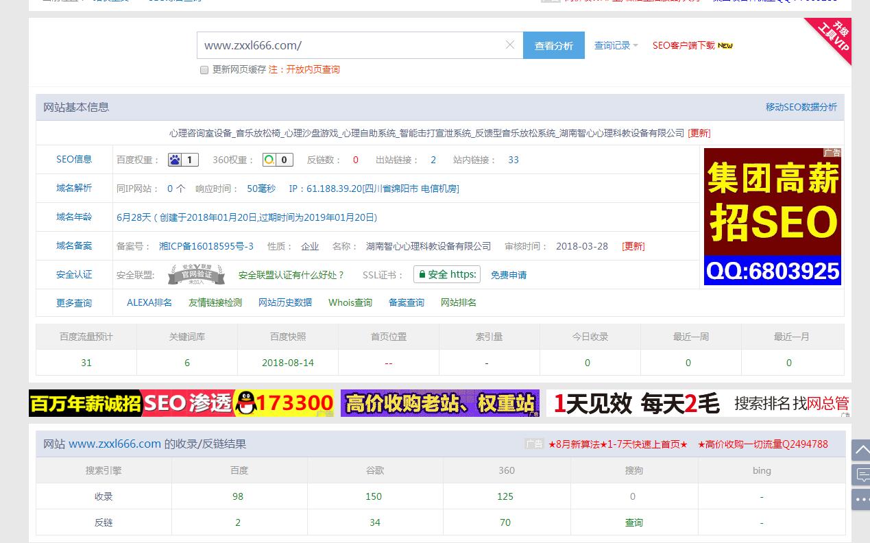870x543 pixels.
Task: Open the 网站排名 link
Action: coord(459,302)
